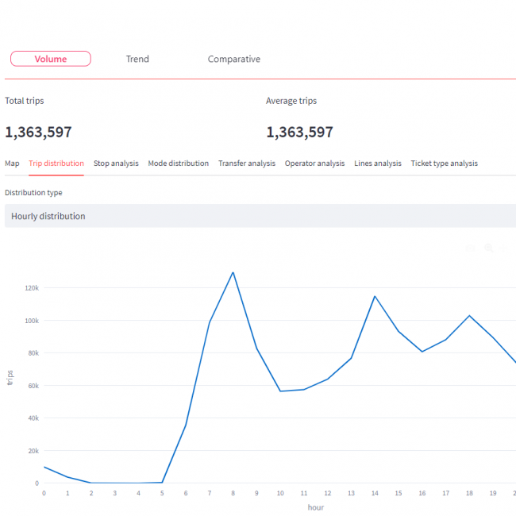The image size is (516, 516).
Task: Open the Operator analysis tab
Action: coord(315,164)
